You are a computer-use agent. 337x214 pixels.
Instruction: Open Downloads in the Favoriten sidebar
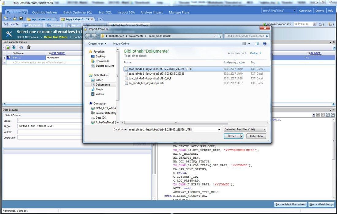[x=102, y=61]
